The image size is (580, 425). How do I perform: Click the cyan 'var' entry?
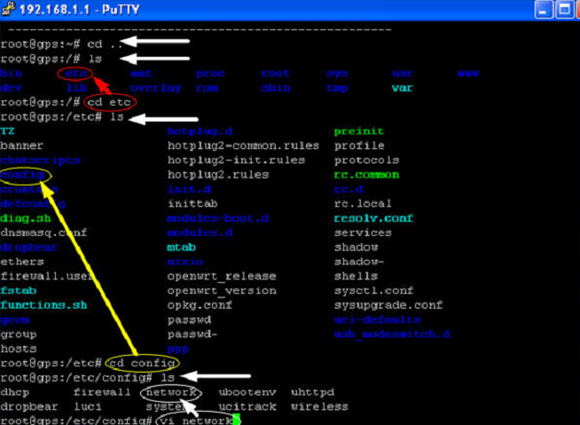[x=402, y=88]
